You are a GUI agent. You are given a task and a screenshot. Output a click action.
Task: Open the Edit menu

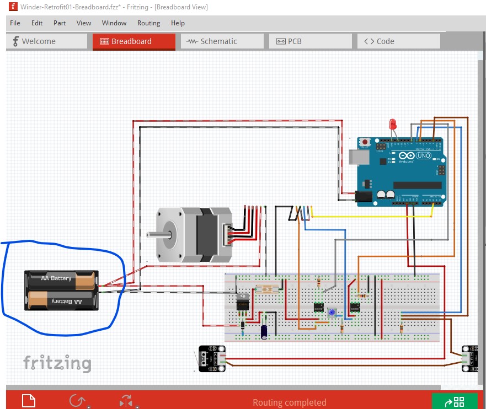37,23
